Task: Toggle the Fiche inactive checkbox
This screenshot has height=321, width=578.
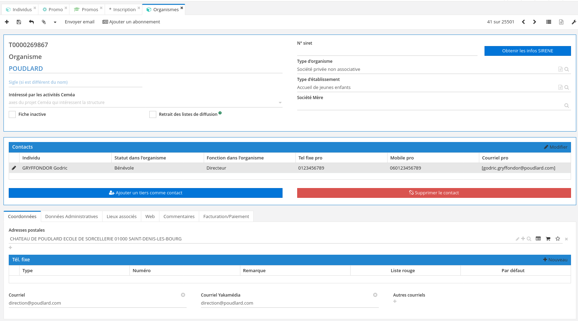Action: (x=12, y=114)
